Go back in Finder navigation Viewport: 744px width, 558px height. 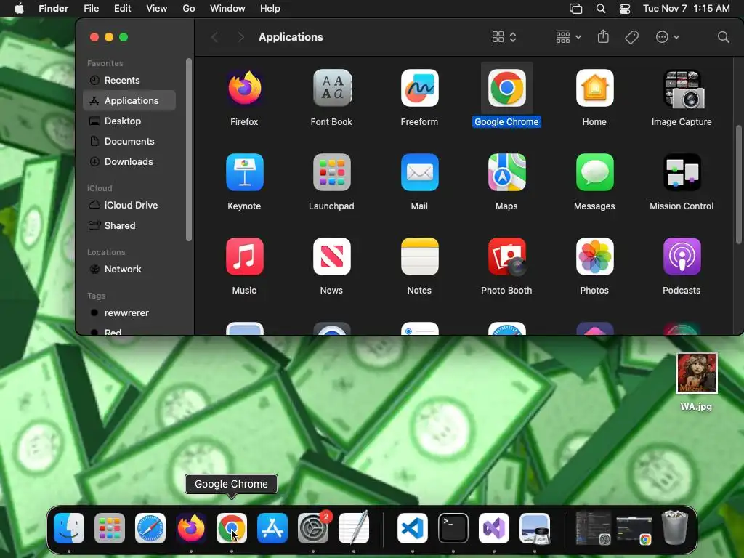214,37
